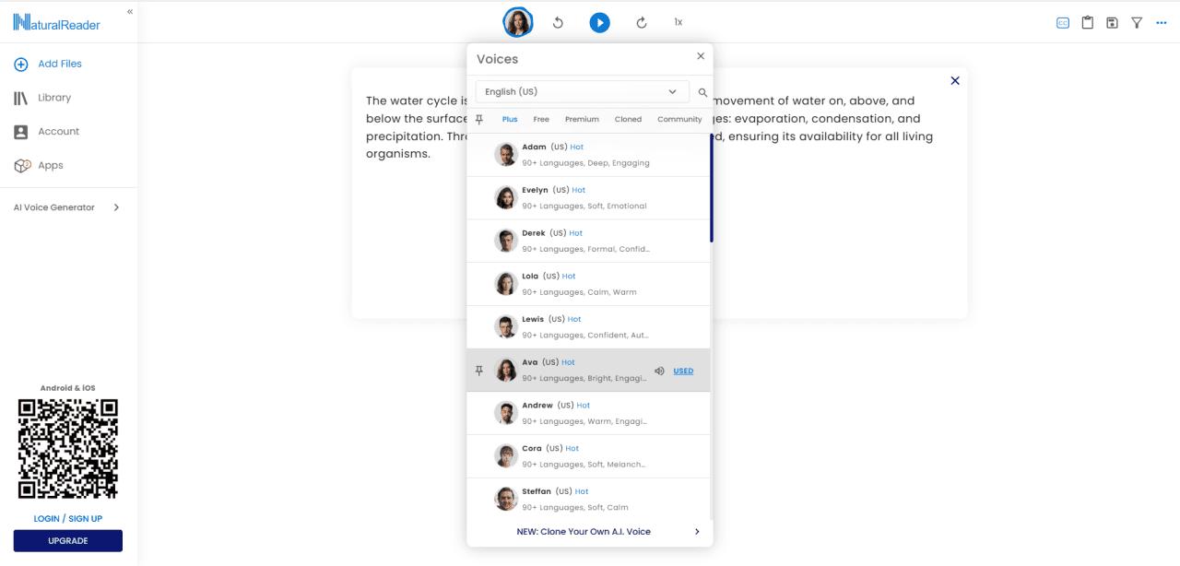Select the Lola voice
This screenshot has height=566, width=1180.
[x=588, y=284]
